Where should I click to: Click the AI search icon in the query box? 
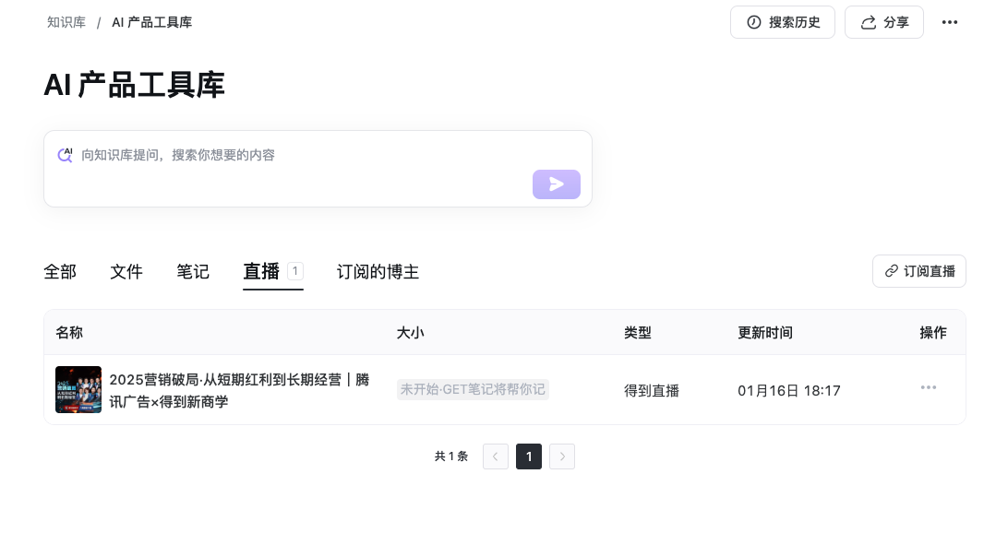click(x=65, y=155)
